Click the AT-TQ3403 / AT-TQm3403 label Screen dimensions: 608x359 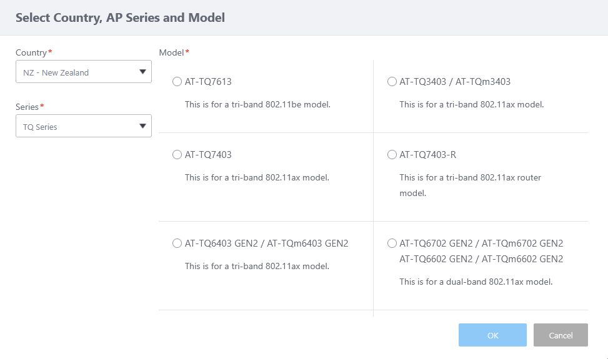pos(455,82)
